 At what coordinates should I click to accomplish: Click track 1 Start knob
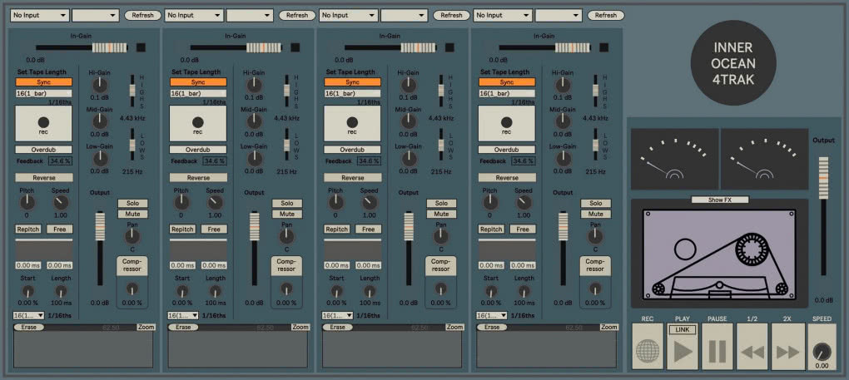27,291
